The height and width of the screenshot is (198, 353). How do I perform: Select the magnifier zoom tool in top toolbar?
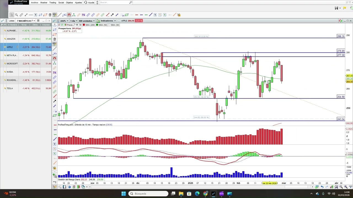click(17, 15)
